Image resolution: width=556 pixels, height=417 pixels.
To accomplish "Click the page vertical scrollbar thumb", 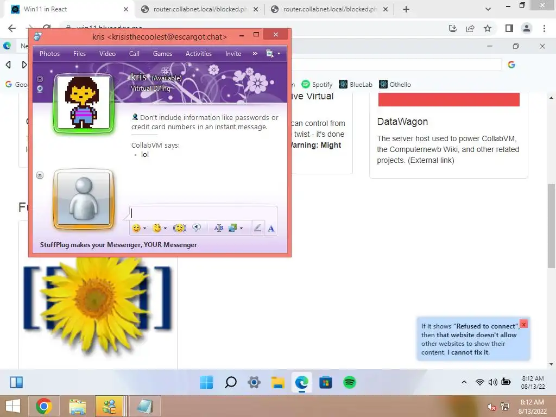I will (551, 226).
